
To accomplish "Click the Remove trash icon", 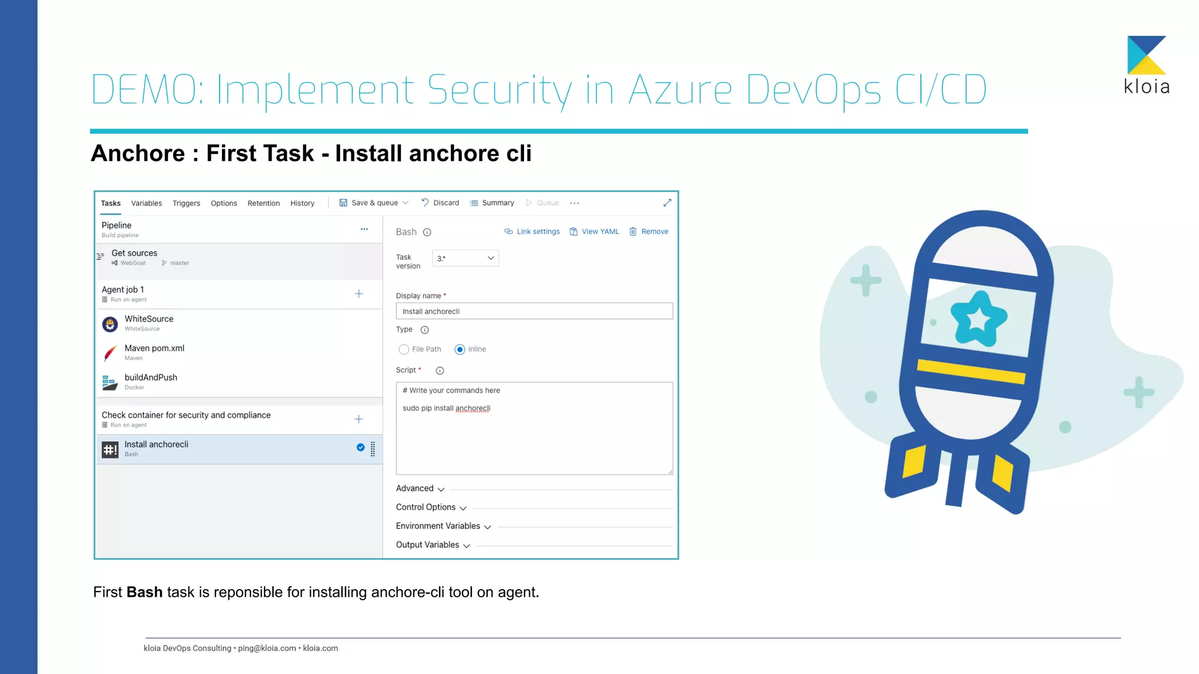I will (633, 232).
